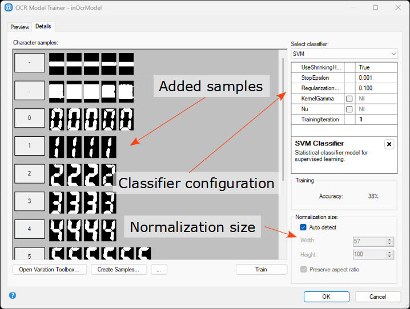This screenshot has height=309, width=410.
Task: Enable the Nu parameter checkbox
Action: click(x=349, y=109)
